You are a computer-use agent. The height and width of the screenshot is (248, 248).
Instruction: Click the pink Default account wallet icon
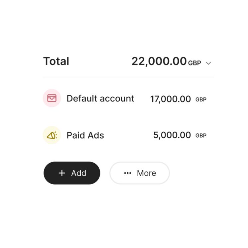(x=52, y=98)
